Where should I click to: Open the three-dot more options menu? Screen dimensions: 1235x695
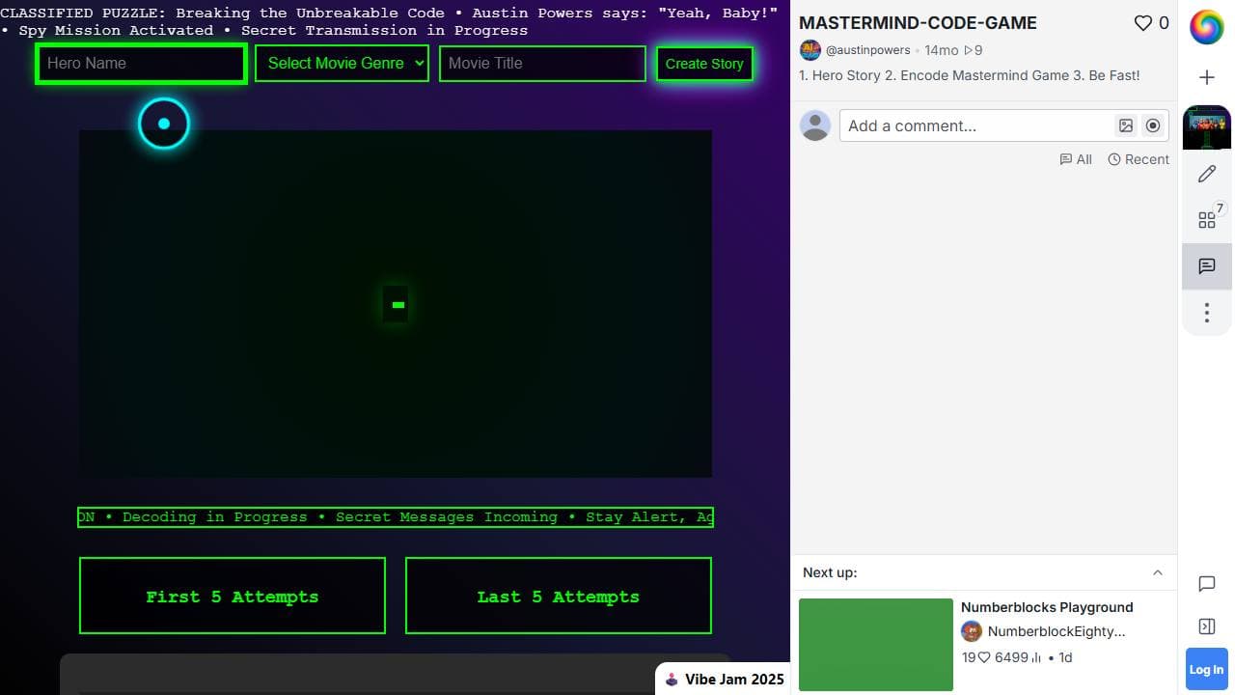1206,312
